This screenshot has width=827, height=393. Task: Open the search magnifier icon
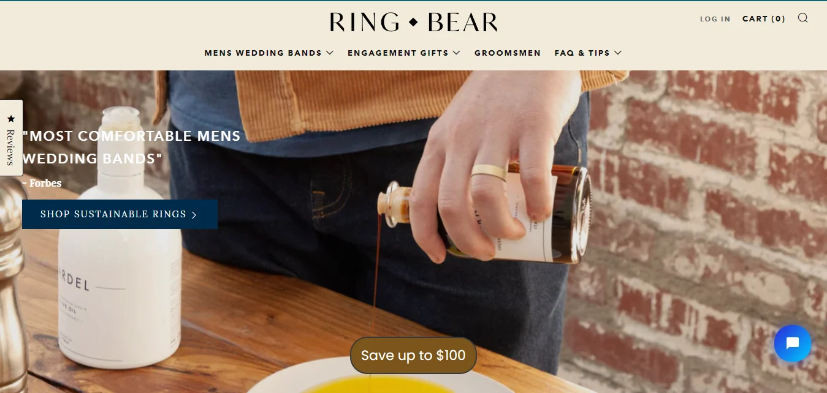(x=802, y=18)
